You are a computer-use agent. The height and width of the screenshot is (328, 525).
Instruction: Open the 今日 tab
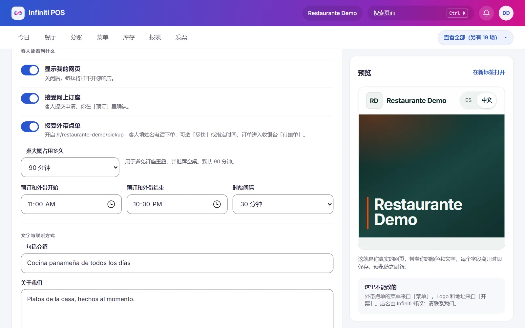coord(24,37)
